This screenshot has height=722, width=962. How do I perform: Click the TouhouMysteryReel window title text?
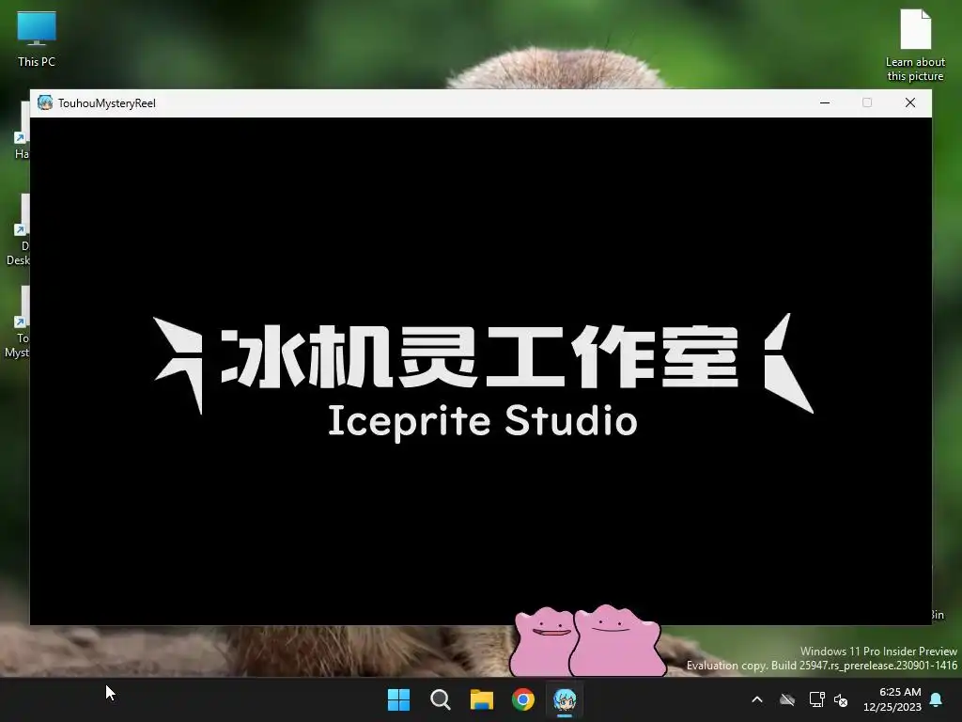tap(107, 103)
